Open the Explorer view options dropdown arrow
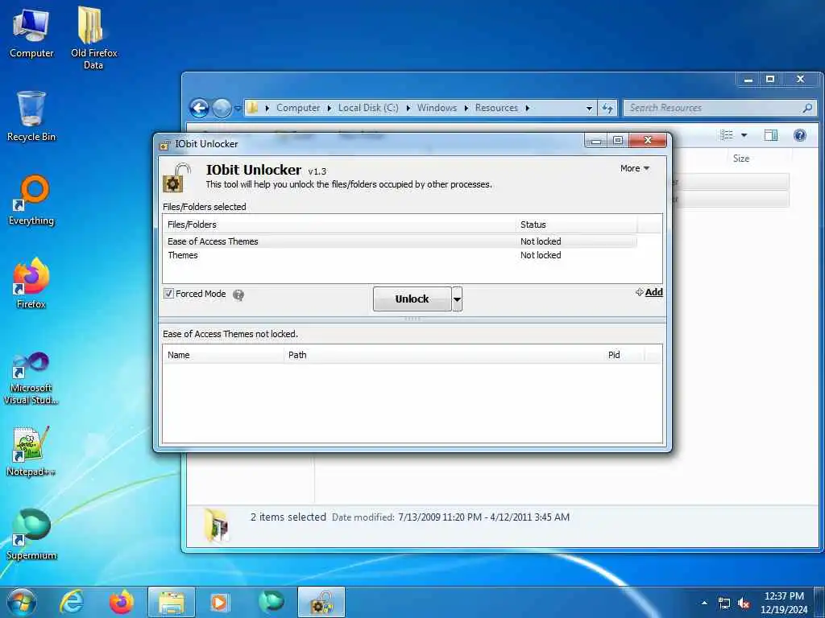 (744, 135)
